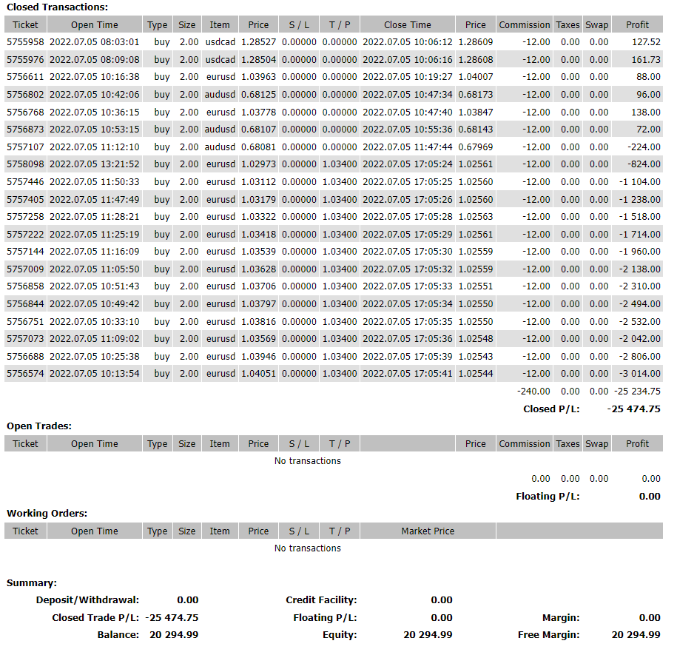Viewport: 677px width, 655px height.
Task: Click open time 2022.07.05 11:25:19
Action: point(95,235)
